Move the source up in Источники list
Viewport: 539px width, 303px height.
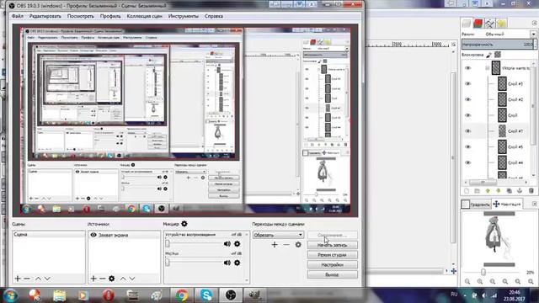click(123, 279)
